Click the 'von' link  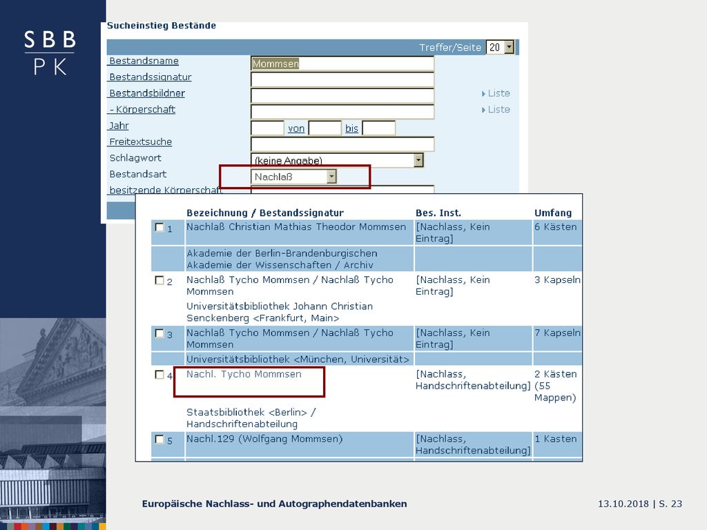[296, 129]
